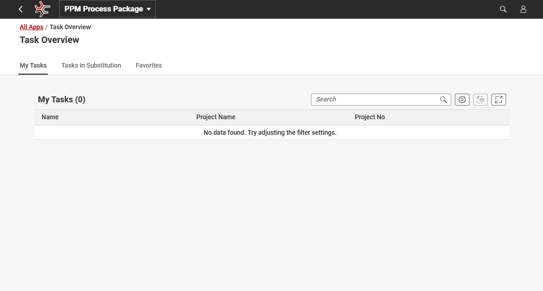Open the user profile menu
543x291 pixels.
click(523, 9)
